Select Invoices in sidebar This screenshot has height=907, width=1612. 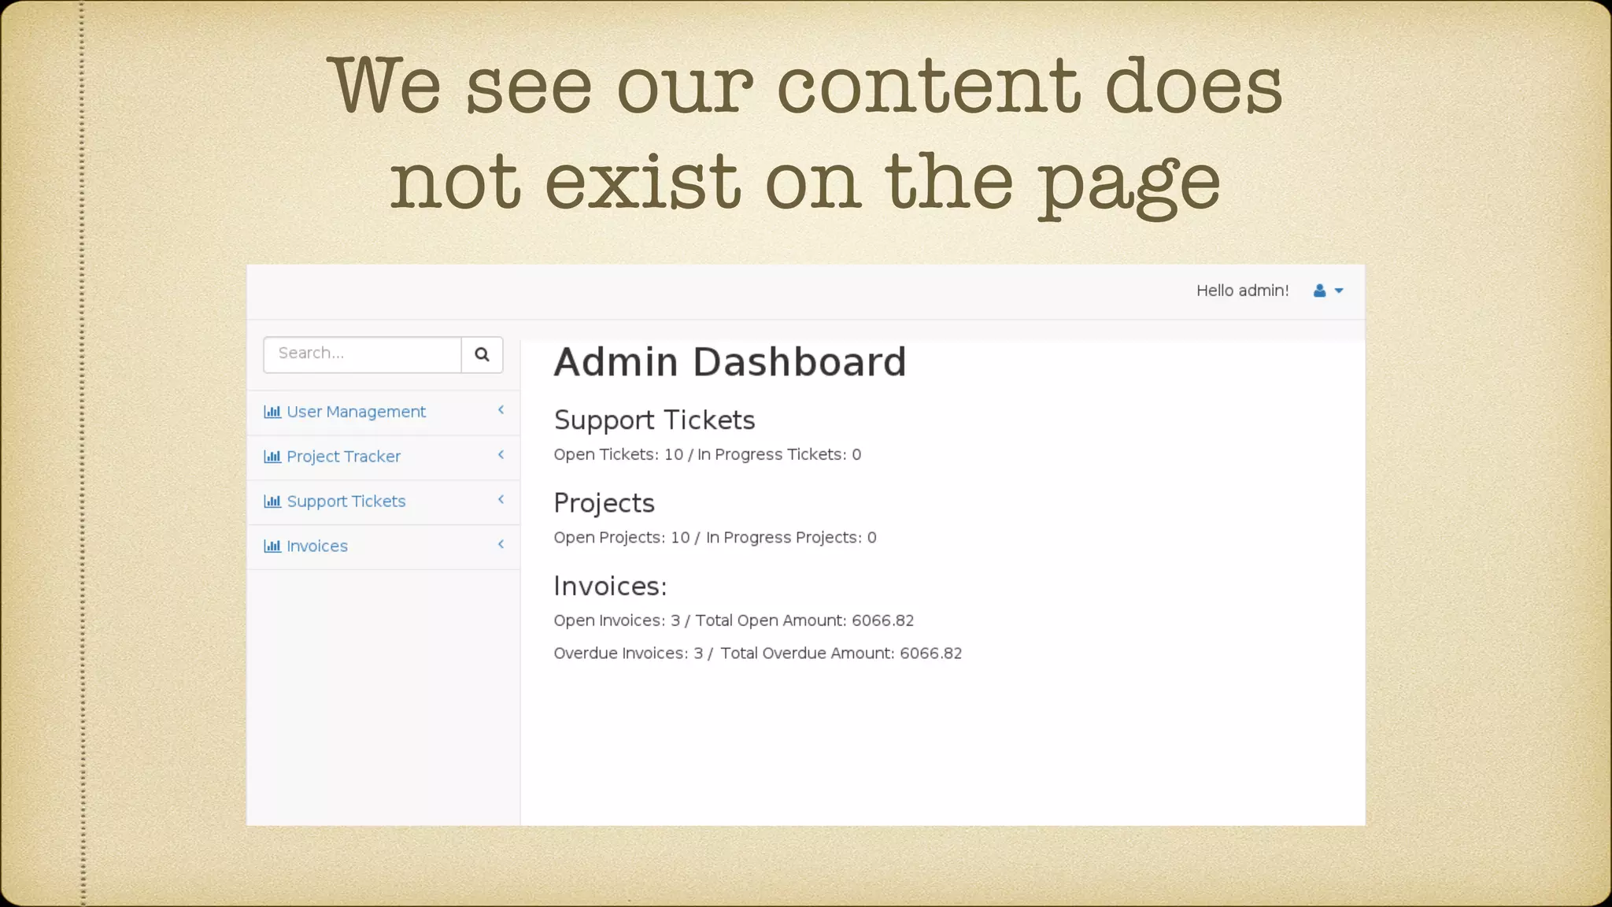click(x=316, y=546)
